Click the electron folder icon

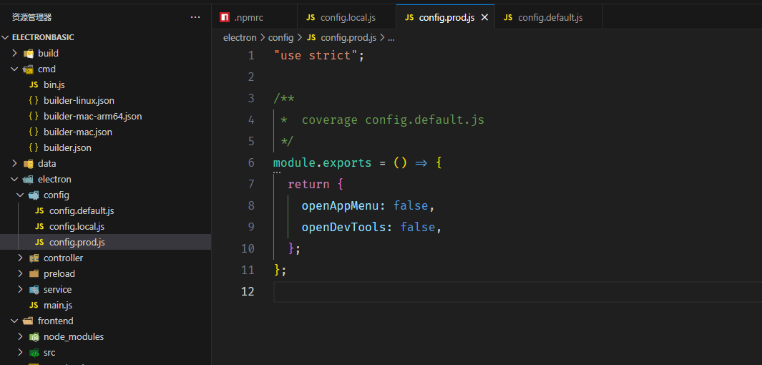[x=28, y=180]
